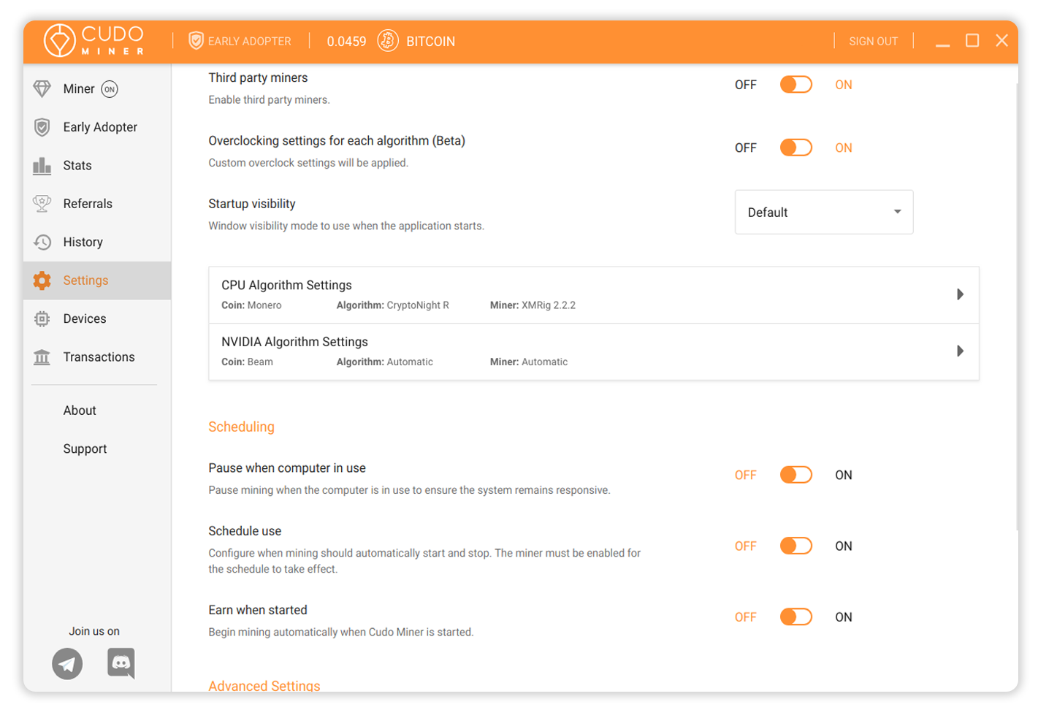Click the 'Coin: Beam' text

[x=247, y=362]
